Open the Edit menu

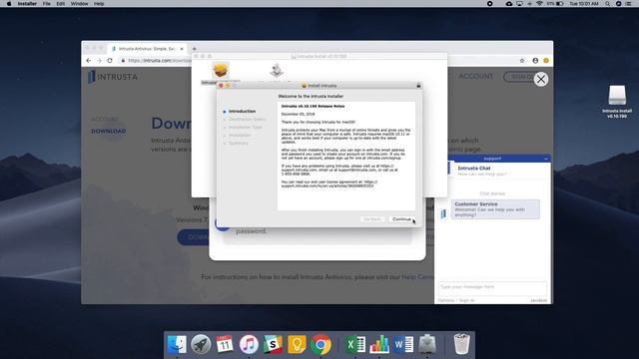pos(61,4)
